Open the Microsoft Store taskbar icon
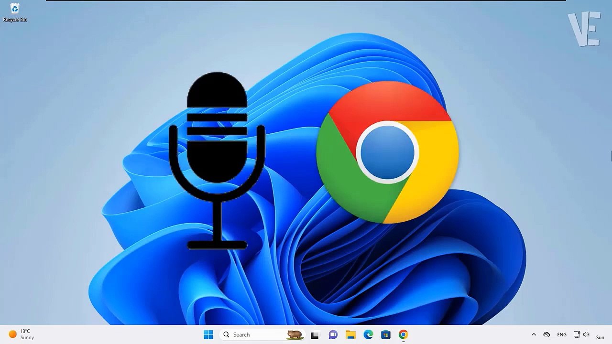The height and width of the screenshot is (344, 612). coord(386,335)
